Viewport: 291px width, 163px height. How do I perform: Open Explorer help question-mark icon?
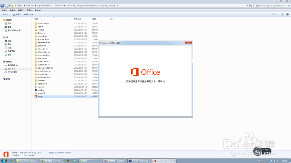pyautogui.click(x=288, y=14)
